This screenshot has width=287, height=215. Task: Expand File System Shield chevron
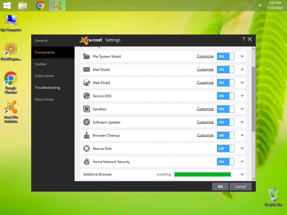pos(242,56)
